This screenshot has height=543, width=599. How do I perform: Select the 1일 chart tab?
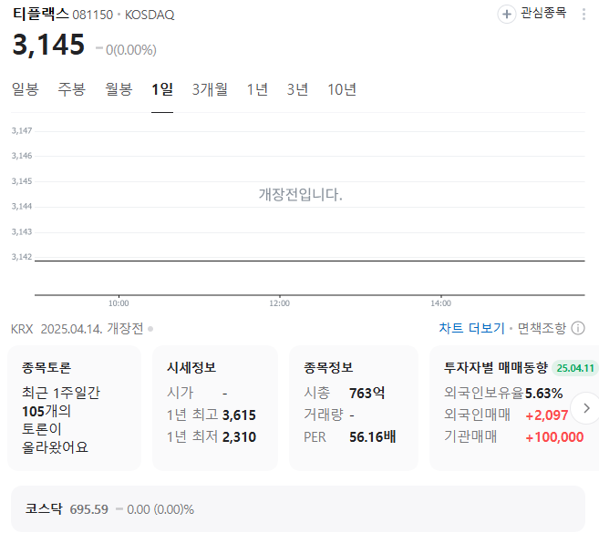[x=162, y=89]
